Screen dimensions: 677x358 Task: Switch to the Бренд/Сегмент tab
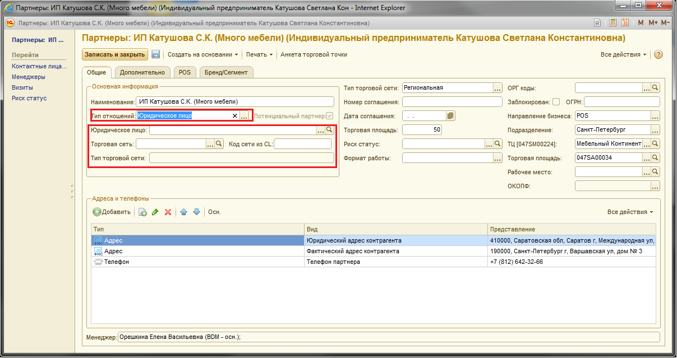click(x=225, y=72)
